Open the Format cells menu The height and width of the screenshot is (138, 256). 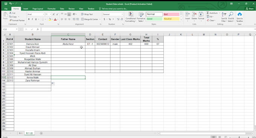[201, 17]
